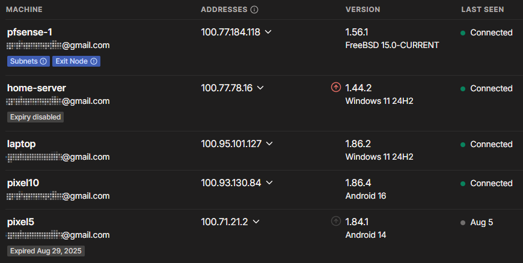Select the laptop machine name

[22, 144]
